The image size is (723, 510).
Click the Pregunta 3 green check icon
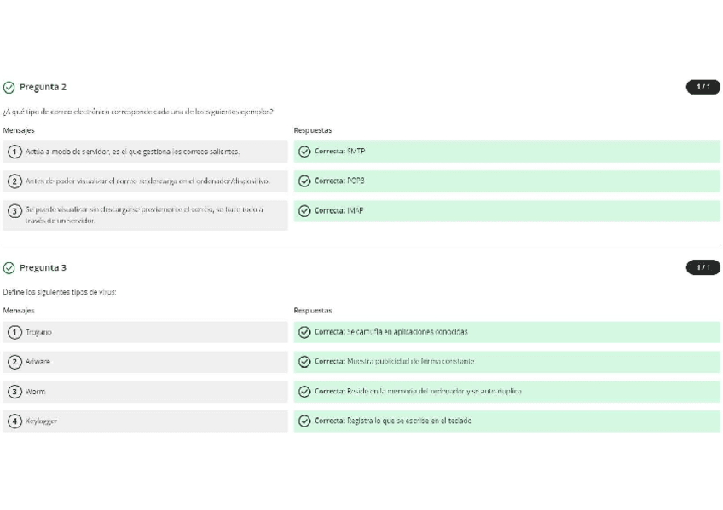(9, 268)
